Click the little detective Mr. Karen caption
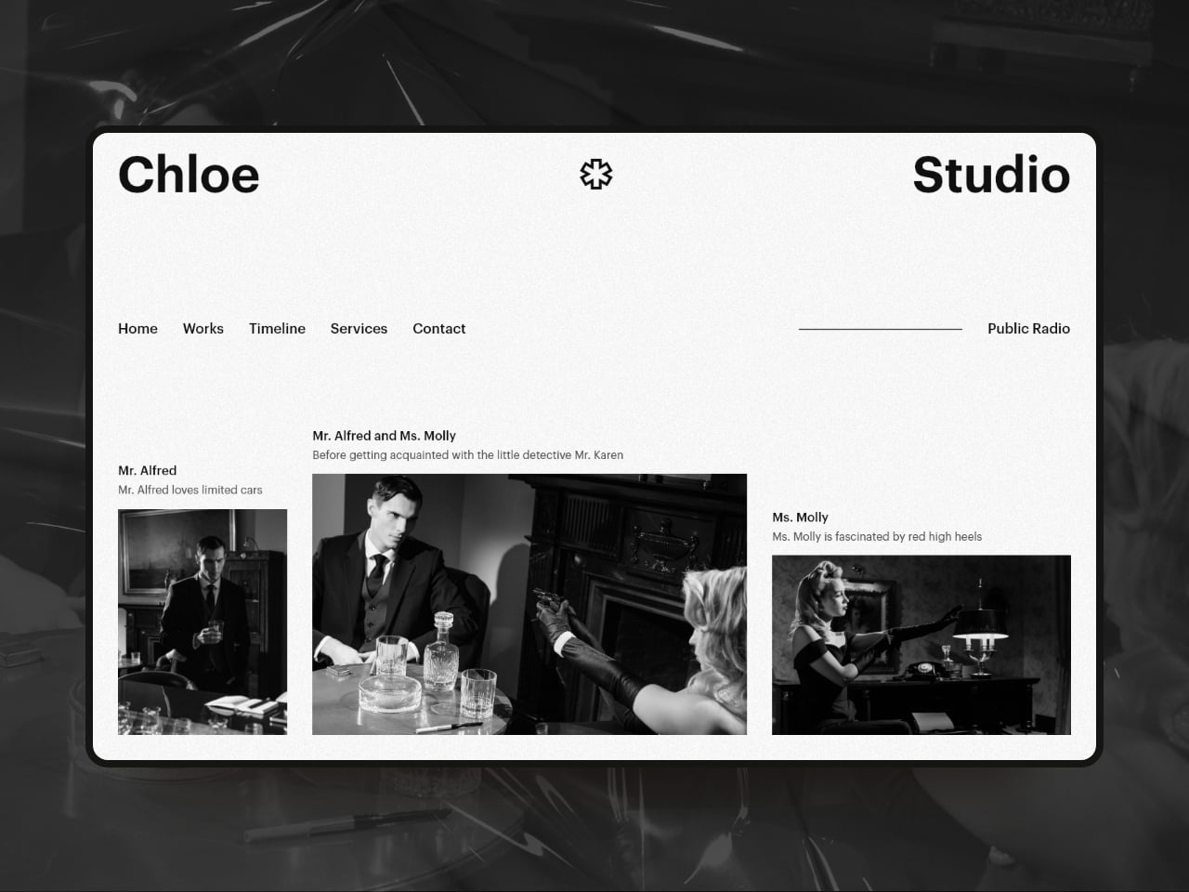This screenshot has height=892, width=1189. [467, 455]
